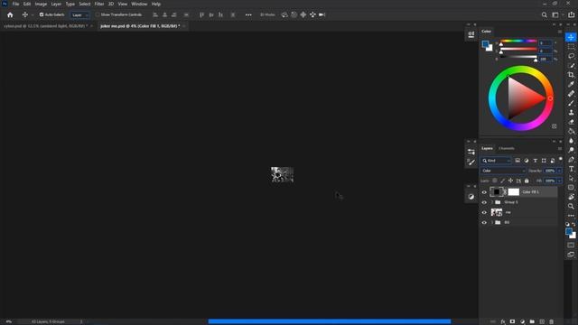The image size is (578, 325).
Task: Click the Share icon at top right
Action: pyautogui.click(x=572, y=14)
